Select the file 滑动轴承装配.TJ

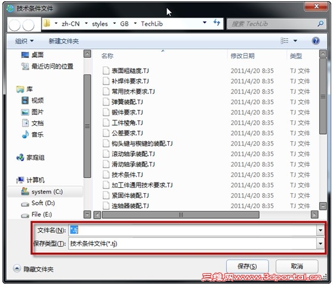(x=129, y=164)
